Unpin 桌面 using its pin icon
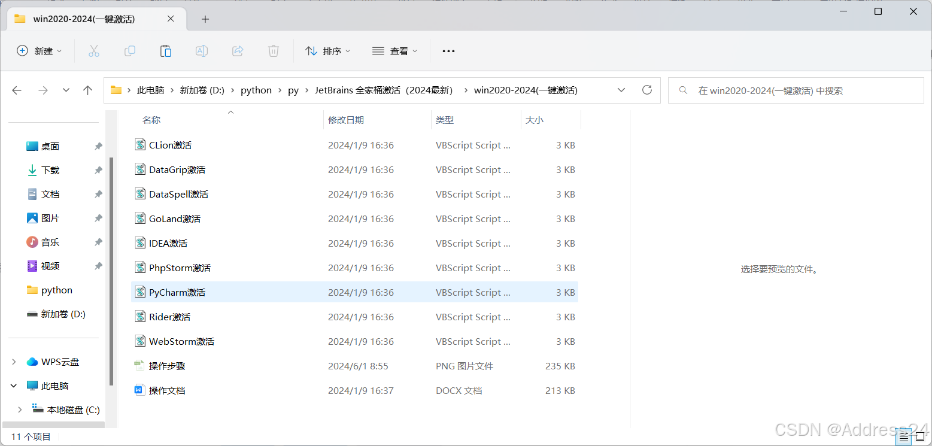Viewport: 932px width, 446px height. 98,146
